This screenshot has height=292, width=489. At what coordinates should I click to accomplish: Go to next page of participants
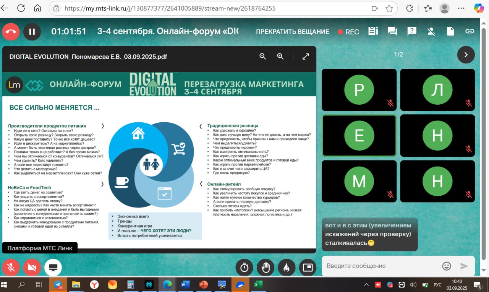pyautogui.click(x=466, y=55)
